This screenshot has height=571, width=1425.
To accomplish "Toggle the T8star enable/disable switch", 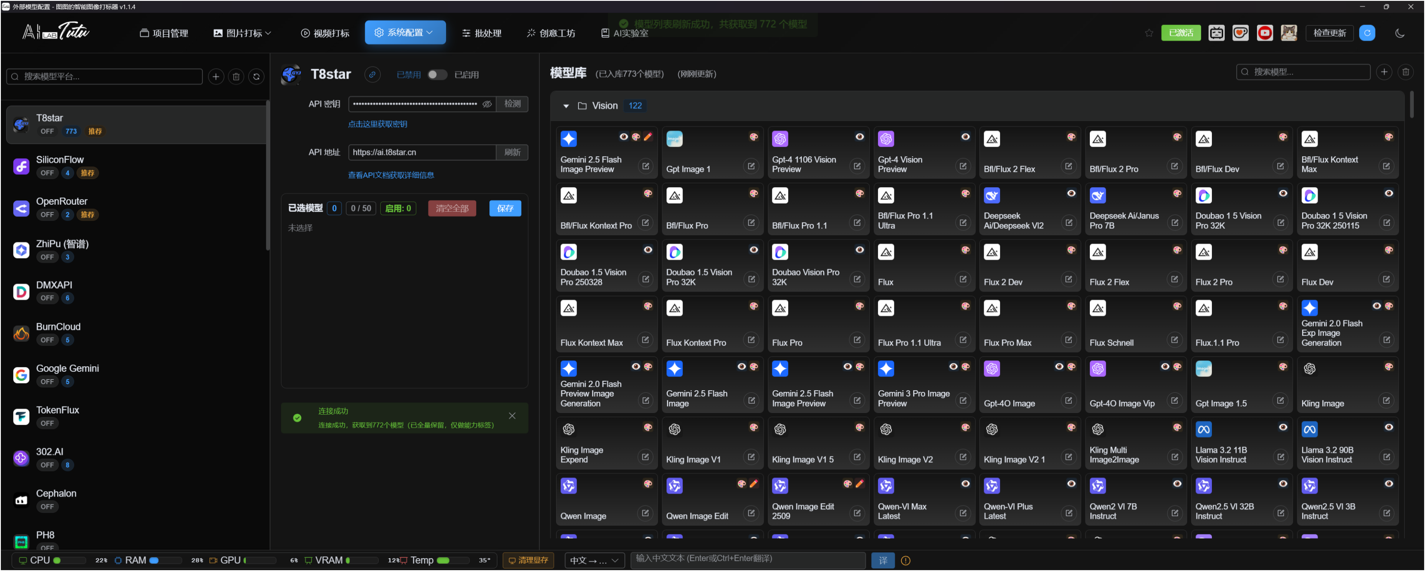I will [437, 75].
